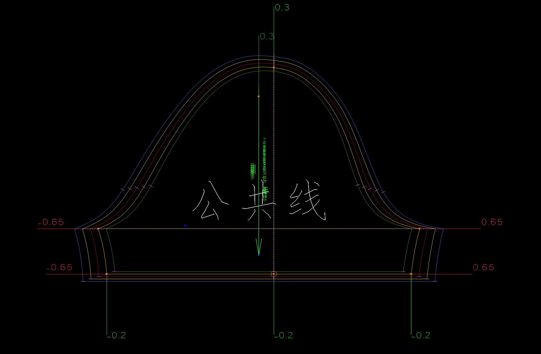Click lower-right orange point at hem corner
This screenshot has height=354, width=541.
click(x=411, y=274)
